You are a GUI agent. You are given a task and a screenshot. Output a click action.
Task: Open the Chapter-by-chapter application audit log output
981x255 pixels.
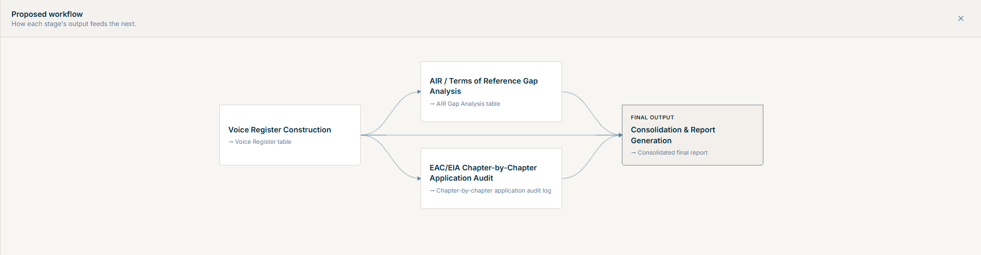click(x=493, y=190)
